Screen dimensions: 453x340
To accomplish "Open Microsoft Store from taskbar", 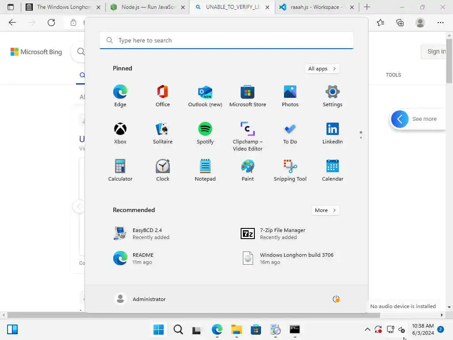I will (256, 329).
